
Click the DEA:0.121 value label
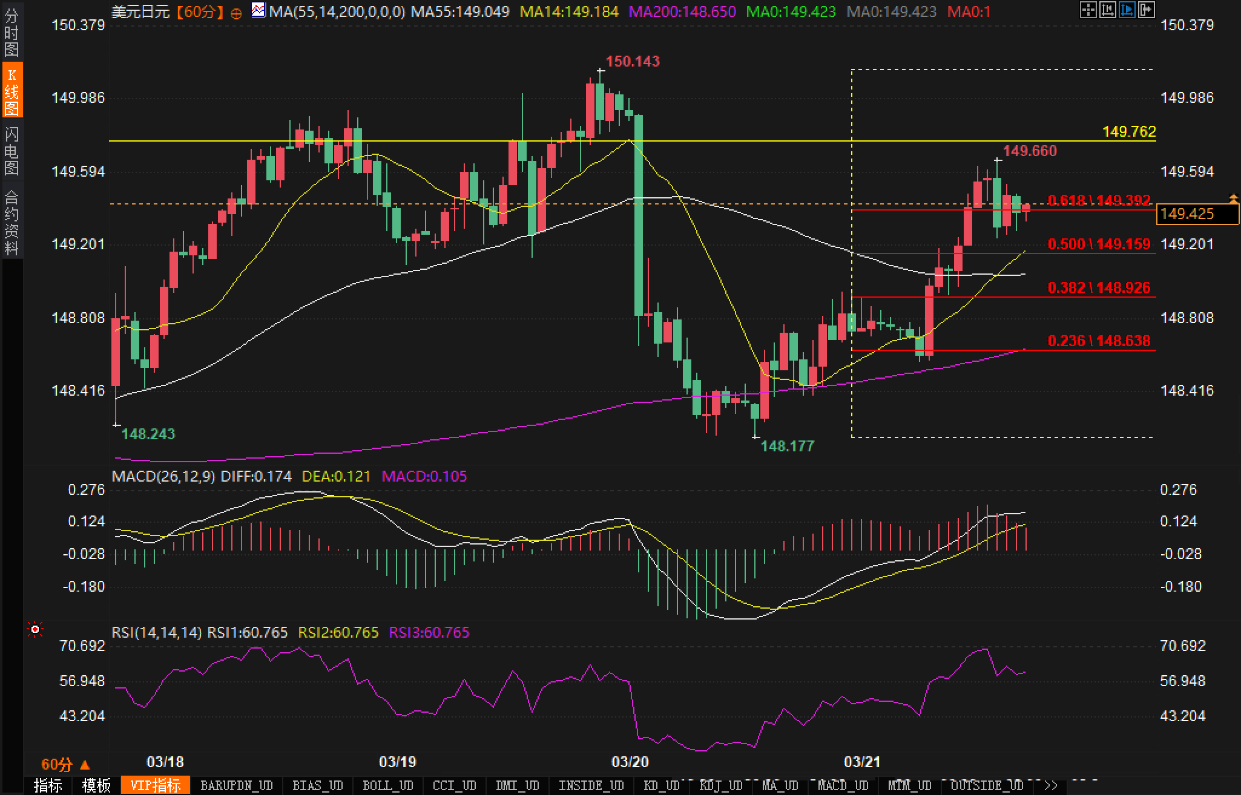336,476
